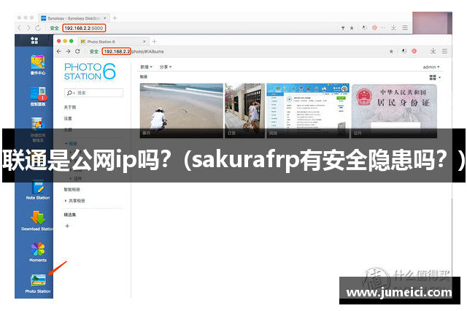Click address bar showing 192.168.2.2:5000
The image size is (467, 311).
[84, 28]
